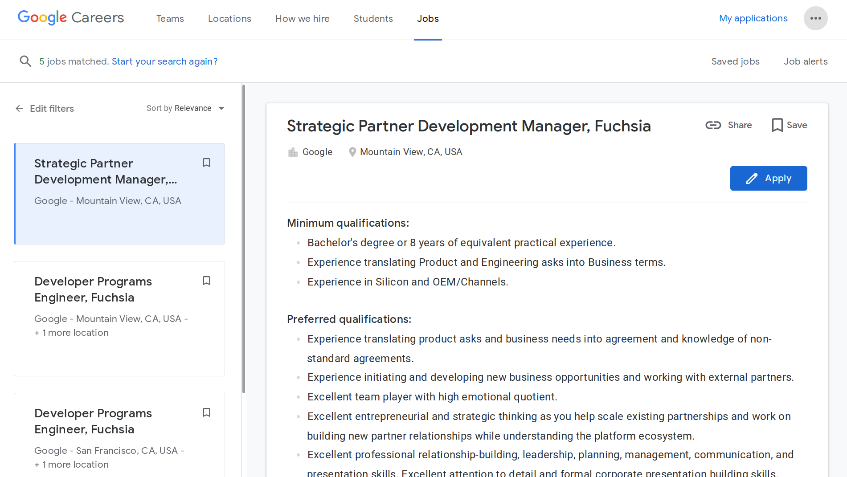Viewport: 847px width, 477px height.
Task: Click the location pin icon
Action: coord(352,152)
